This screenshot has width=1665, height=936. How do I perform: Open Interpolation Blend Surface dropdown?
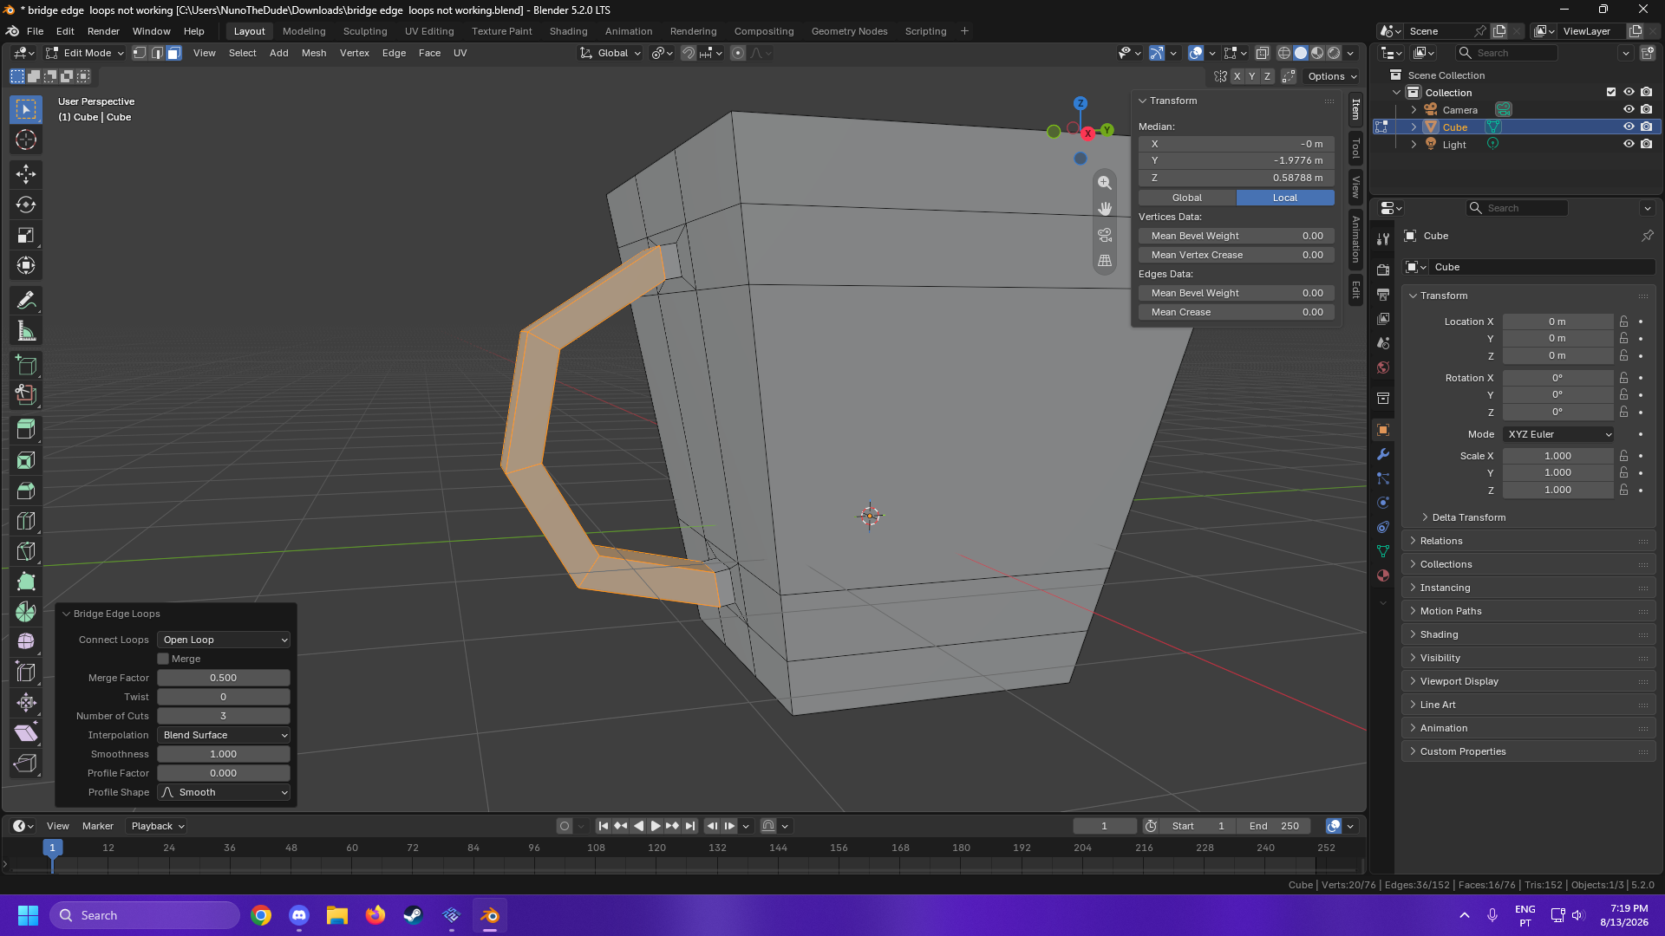pyautogui.click(x=224, y=735)
